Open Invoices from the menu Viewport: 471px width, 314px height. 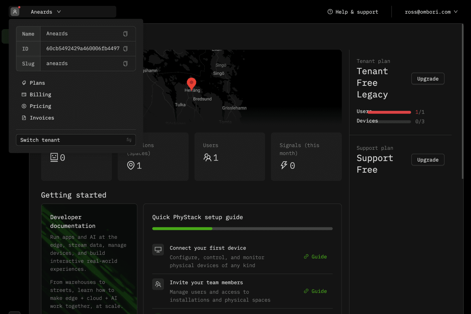click(x=42, y=118)
